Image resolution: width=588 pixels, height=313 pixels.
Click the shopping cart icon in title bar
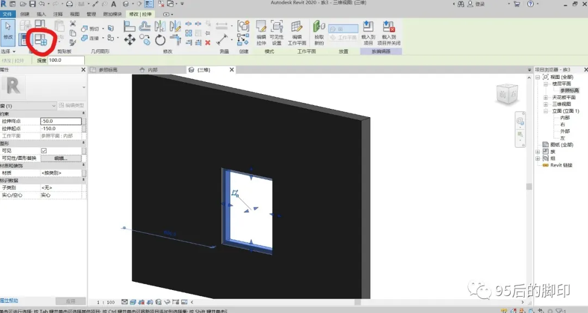coord(517,4)
